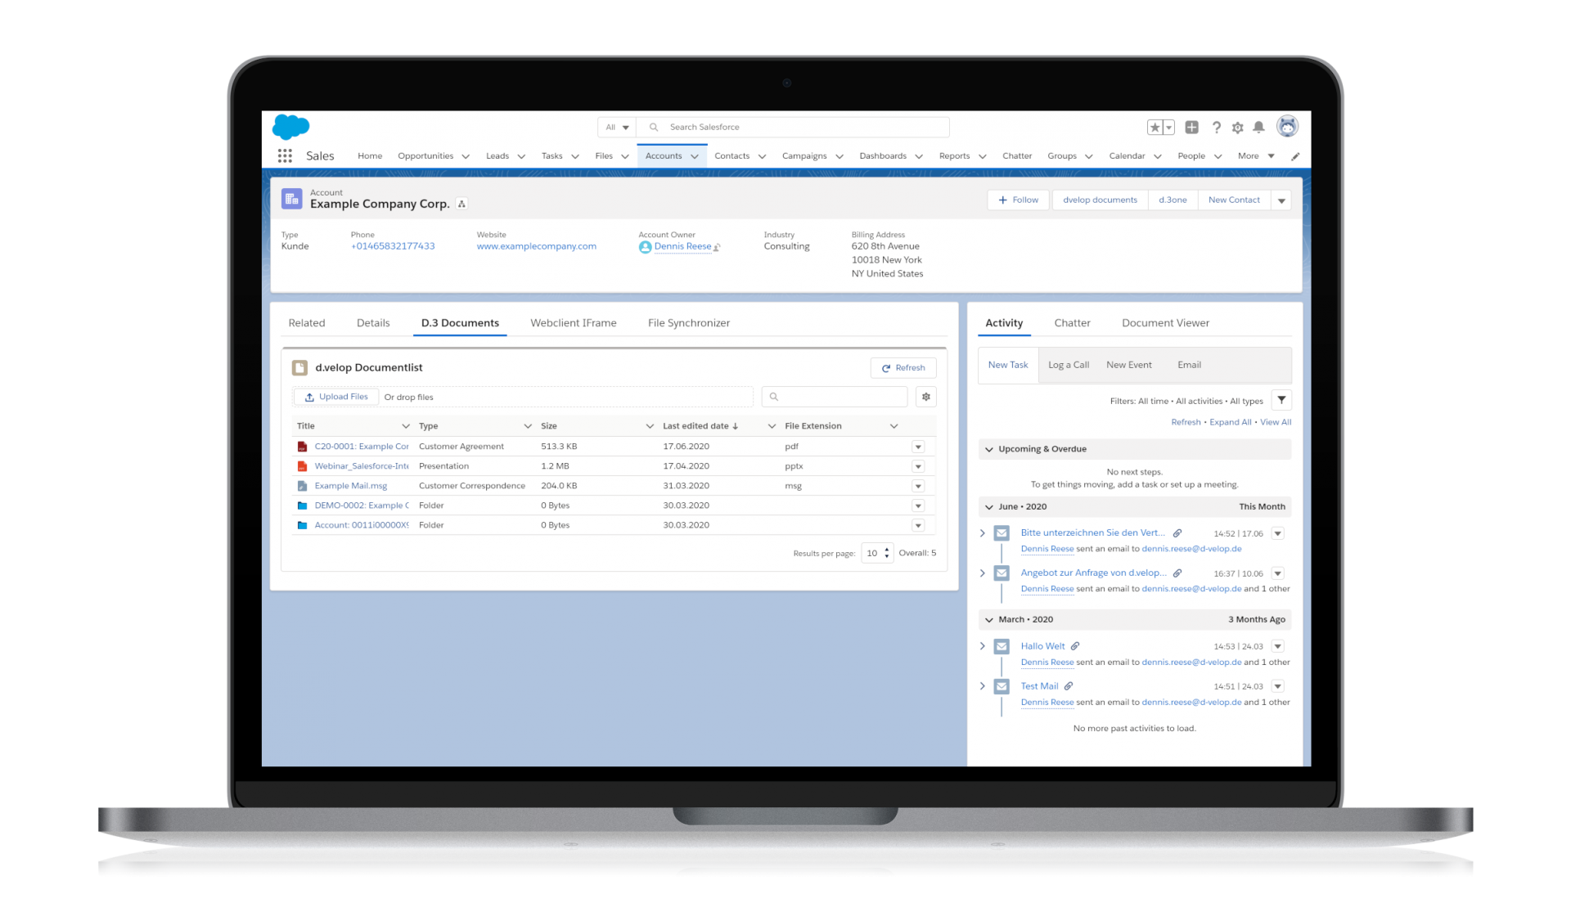Open the user profile avatar
Screen dimensions: 1571x903
tap(1287, 126)
